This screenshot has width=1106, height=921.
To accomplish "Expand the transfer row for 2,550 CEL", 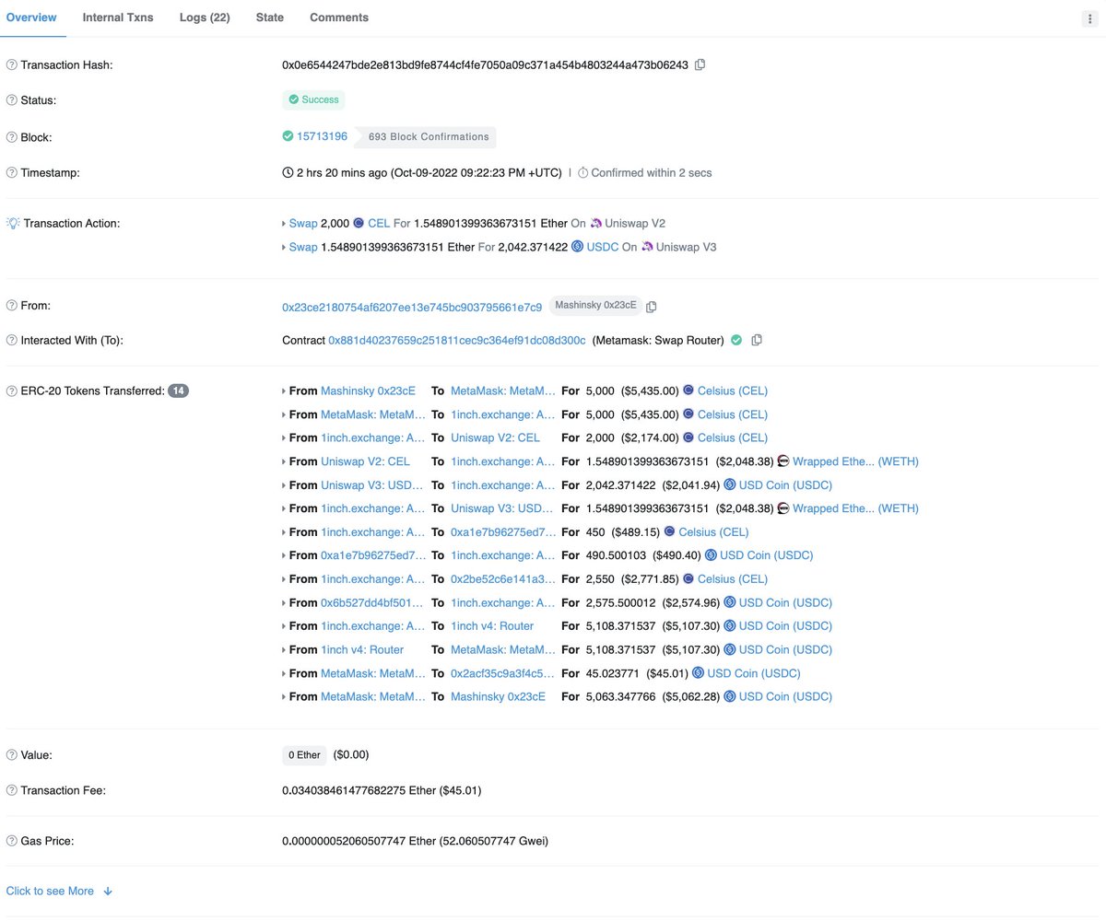I will point(284,579).
